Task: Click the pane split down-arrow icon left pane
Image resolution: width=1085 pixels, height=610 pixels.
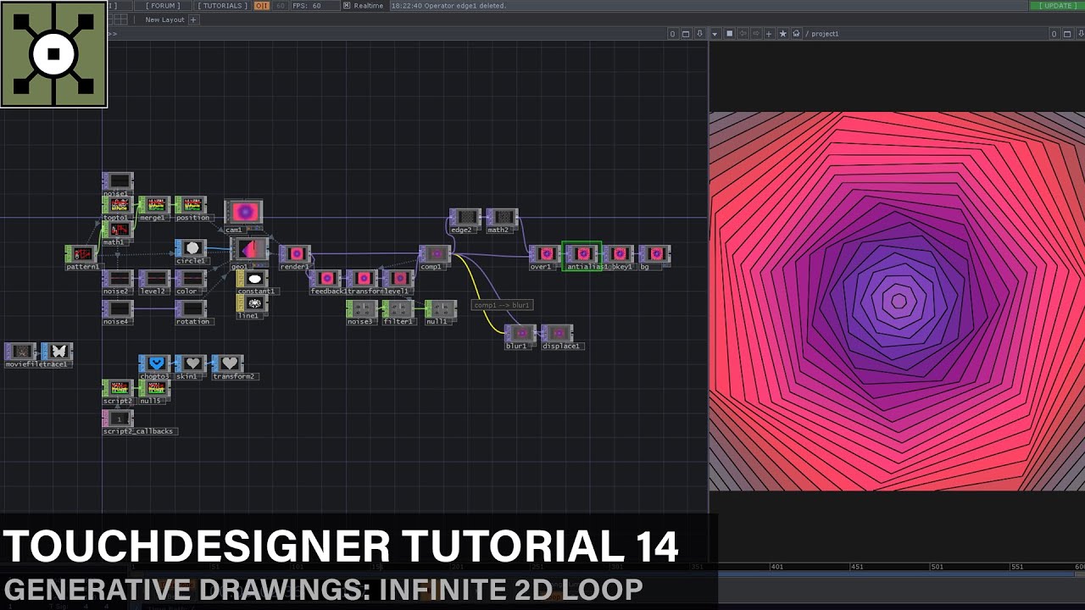Action: pyautogui.click(x=699, y=34)
